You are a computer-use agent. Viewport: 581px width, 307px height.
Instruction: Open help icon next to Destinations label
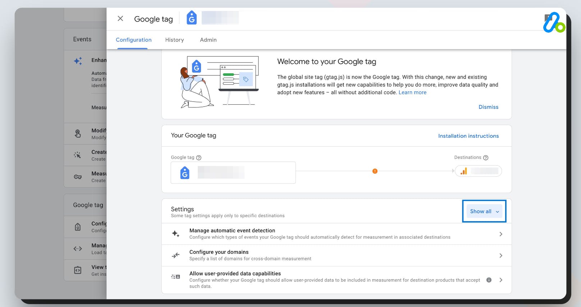point(486,157)
